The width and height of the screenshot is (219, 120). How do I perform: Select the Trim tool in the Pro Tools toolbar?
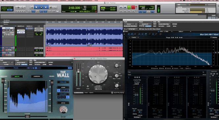[36, 7]
